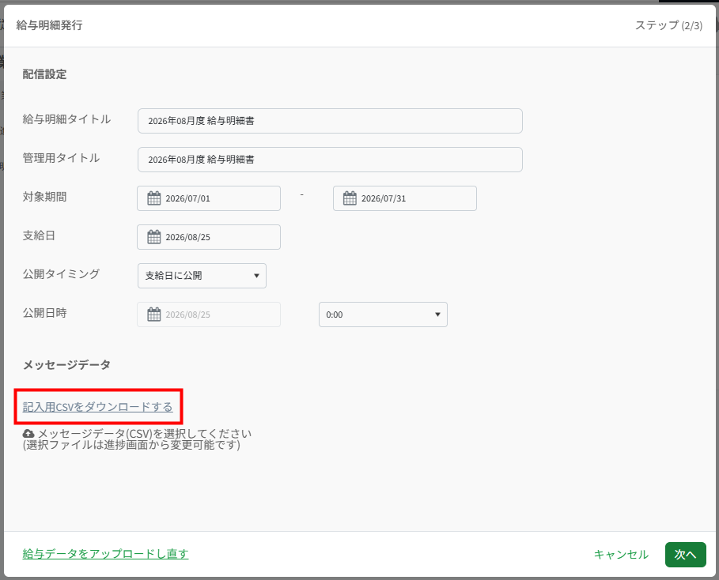The width and height of the screenshot is (719, 580).
Task: Select メッセージデータ(CSV)を選択してください upload text
Action: (145, 433)
